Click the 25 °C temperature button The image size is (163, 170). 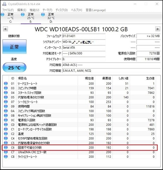(x=14, y=67)
